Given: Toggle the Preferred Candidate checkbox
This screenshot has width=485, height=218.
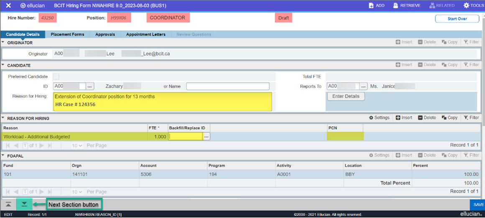Looking at the screenshot, I should (x=56, y=76).
